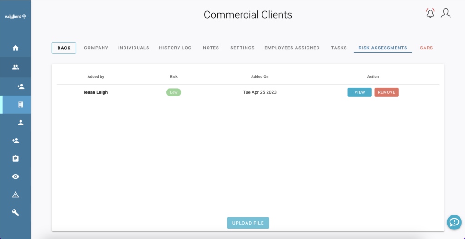View Ieuan Leigh's risk assessment

tap(360, 92)
